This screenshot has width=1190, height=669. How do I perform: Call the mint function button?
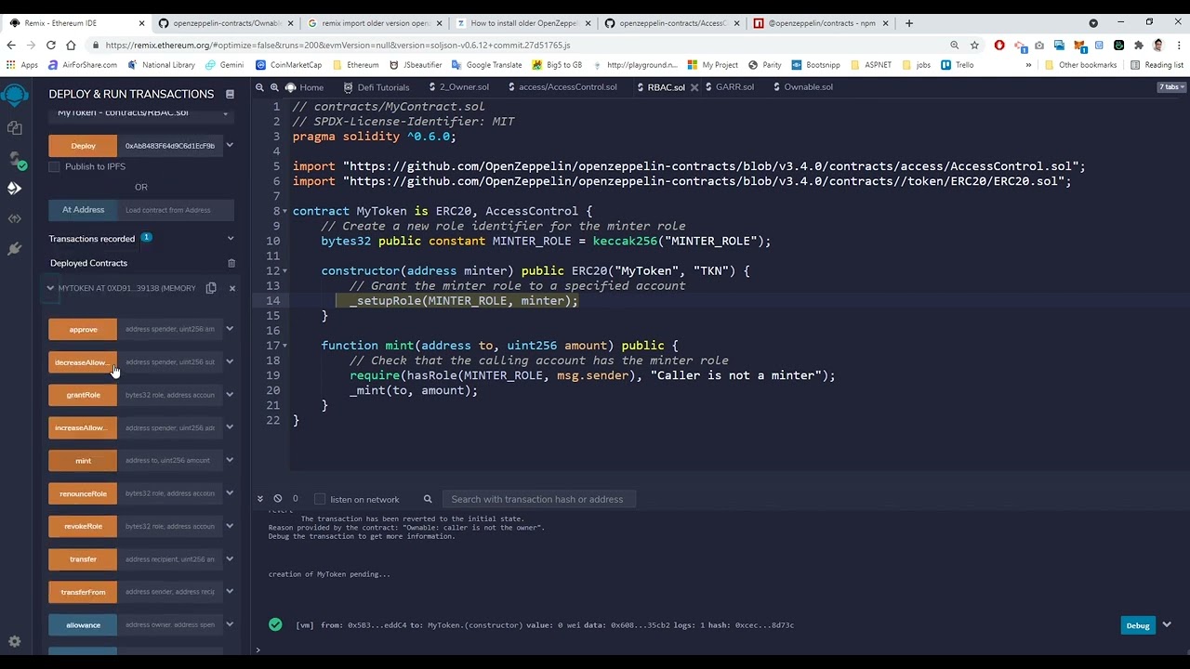point(83,461)
